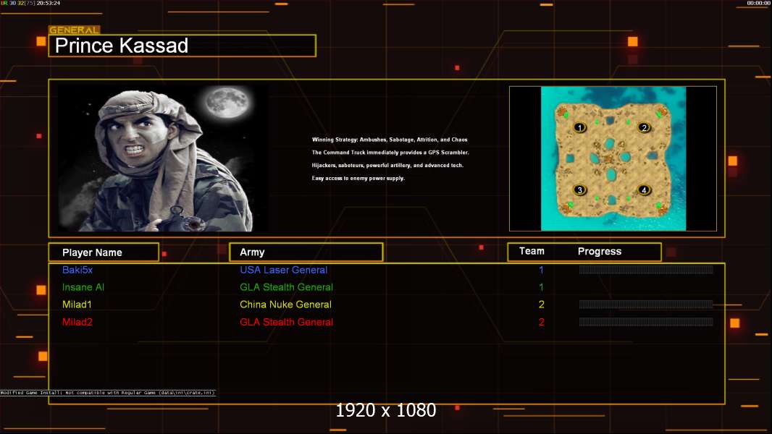This screenshot has width=772, height=434.
Task: Click the Prince Kassad general name box
Action: click(x=182, y=46)
